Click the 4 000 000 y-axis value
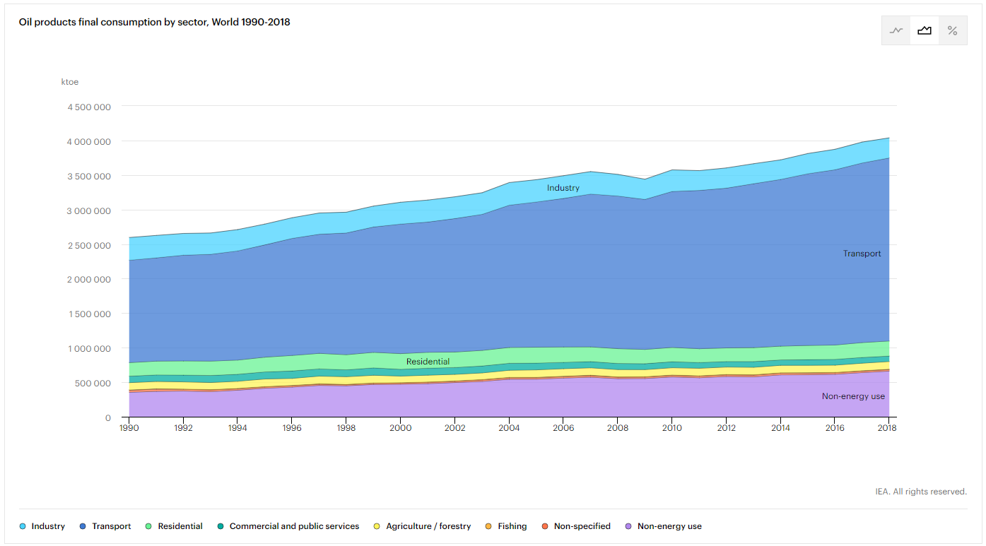The width and height of the screenshot is (986, 546). [88, 141]
